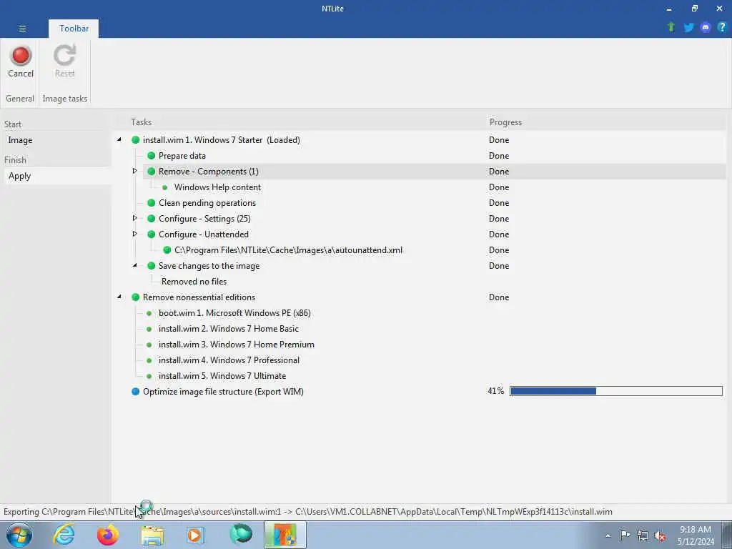732x549 pixels.
Task: Click network tray icon
Action: pyautogui.click(x=643, y=536)
